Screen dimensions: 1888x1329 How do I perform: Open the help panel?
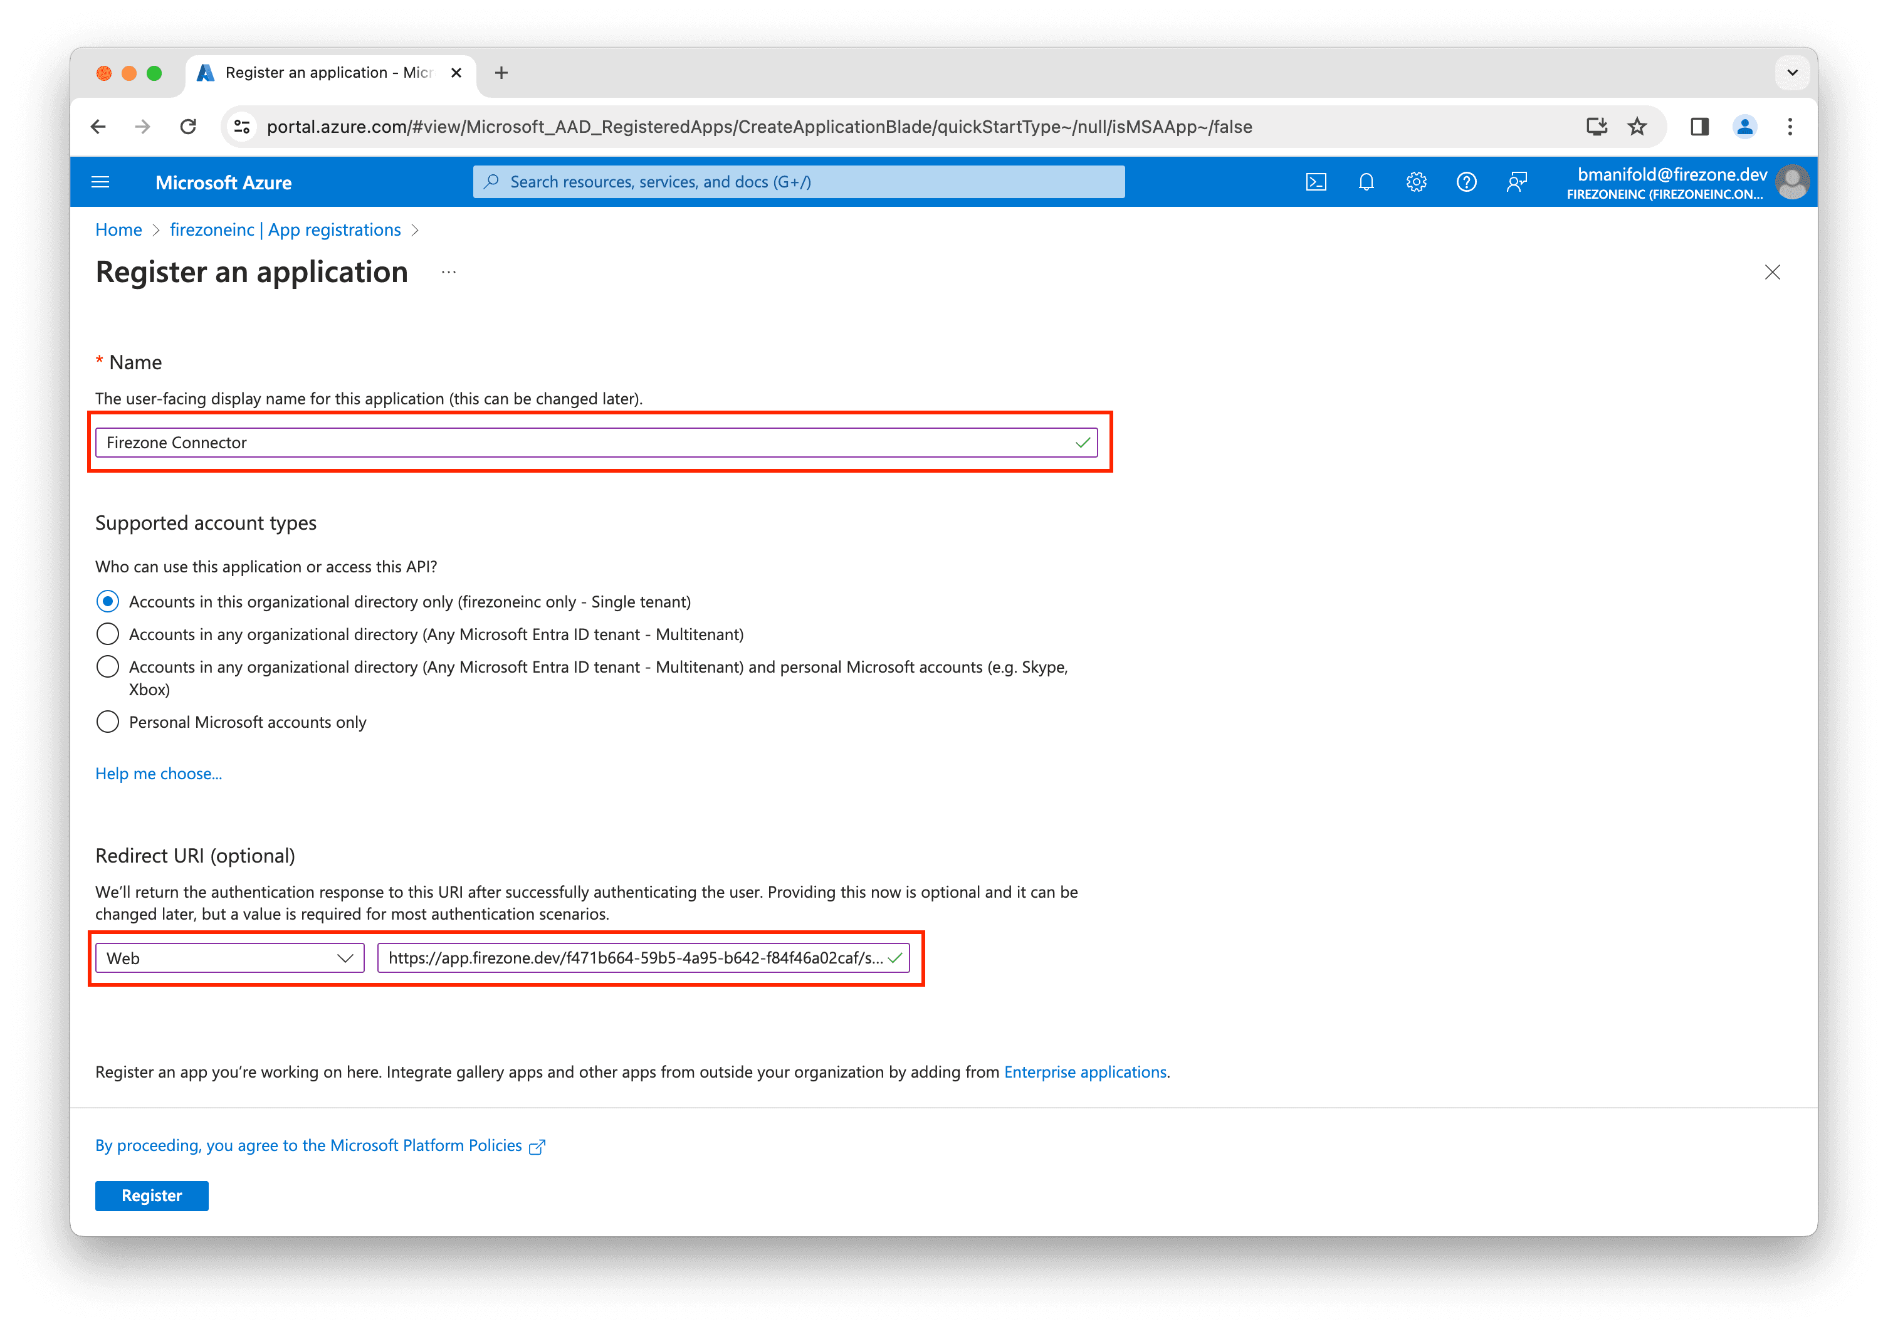[x=1466, y=182]
